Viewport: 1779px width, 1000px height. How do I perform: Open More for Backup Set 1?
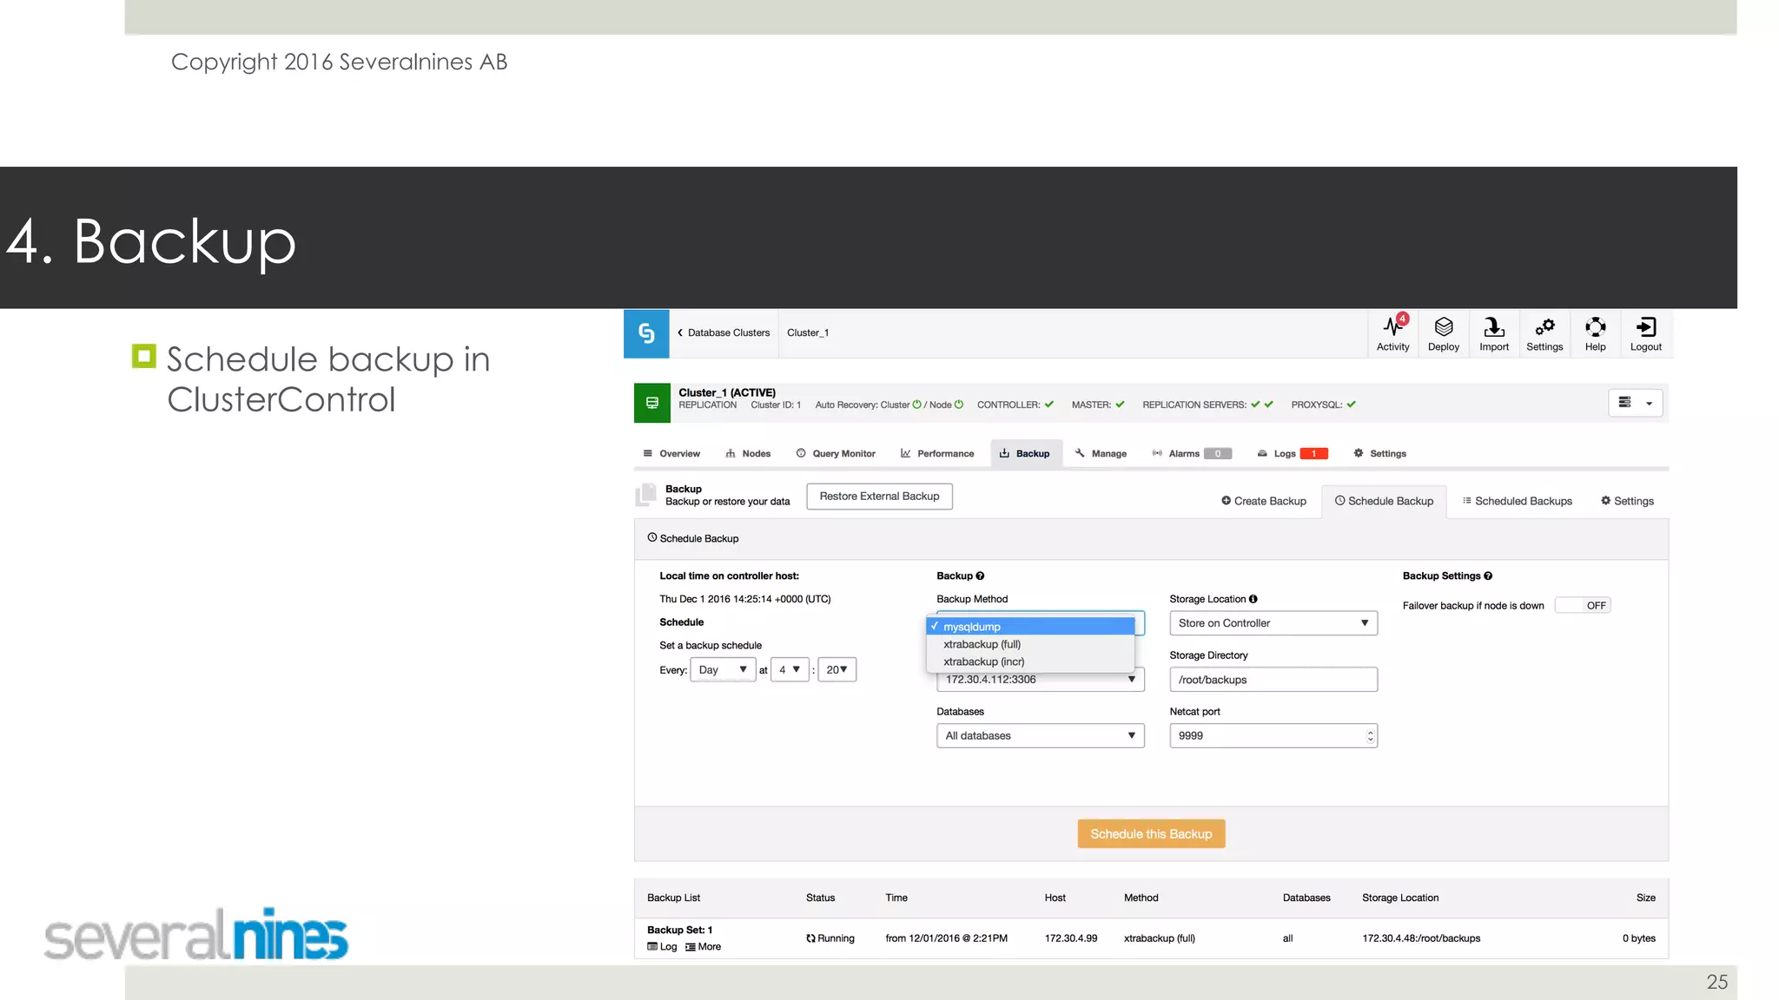click(703, 947)
